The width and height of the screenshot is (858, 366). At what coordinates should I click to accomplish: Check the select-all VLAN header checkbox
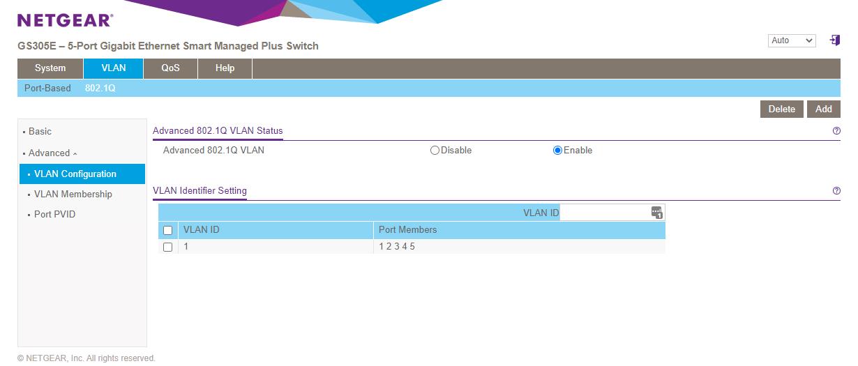pyautogui.click(x=167, y=230)
